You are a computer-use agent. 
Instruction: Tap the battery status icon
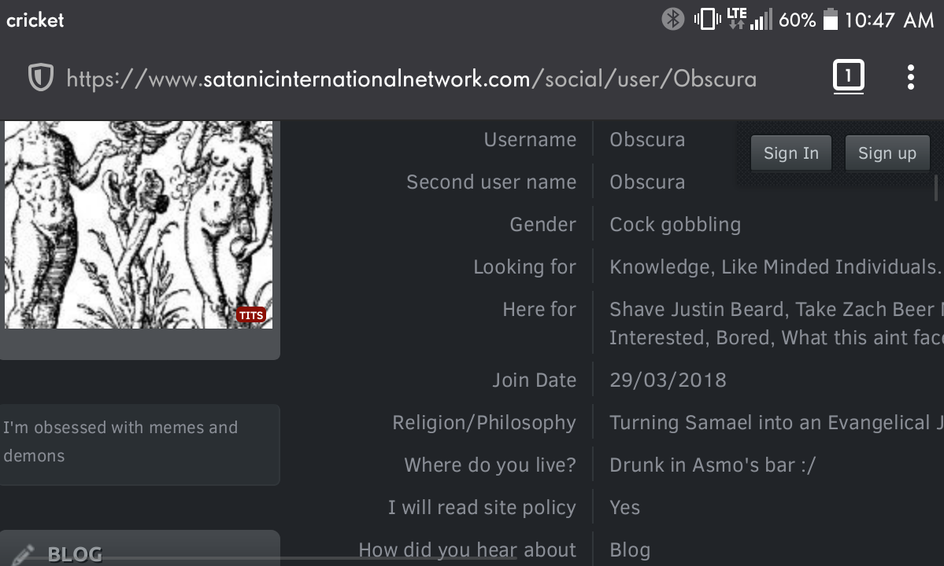pyautogui.click(x=831, y=19)
